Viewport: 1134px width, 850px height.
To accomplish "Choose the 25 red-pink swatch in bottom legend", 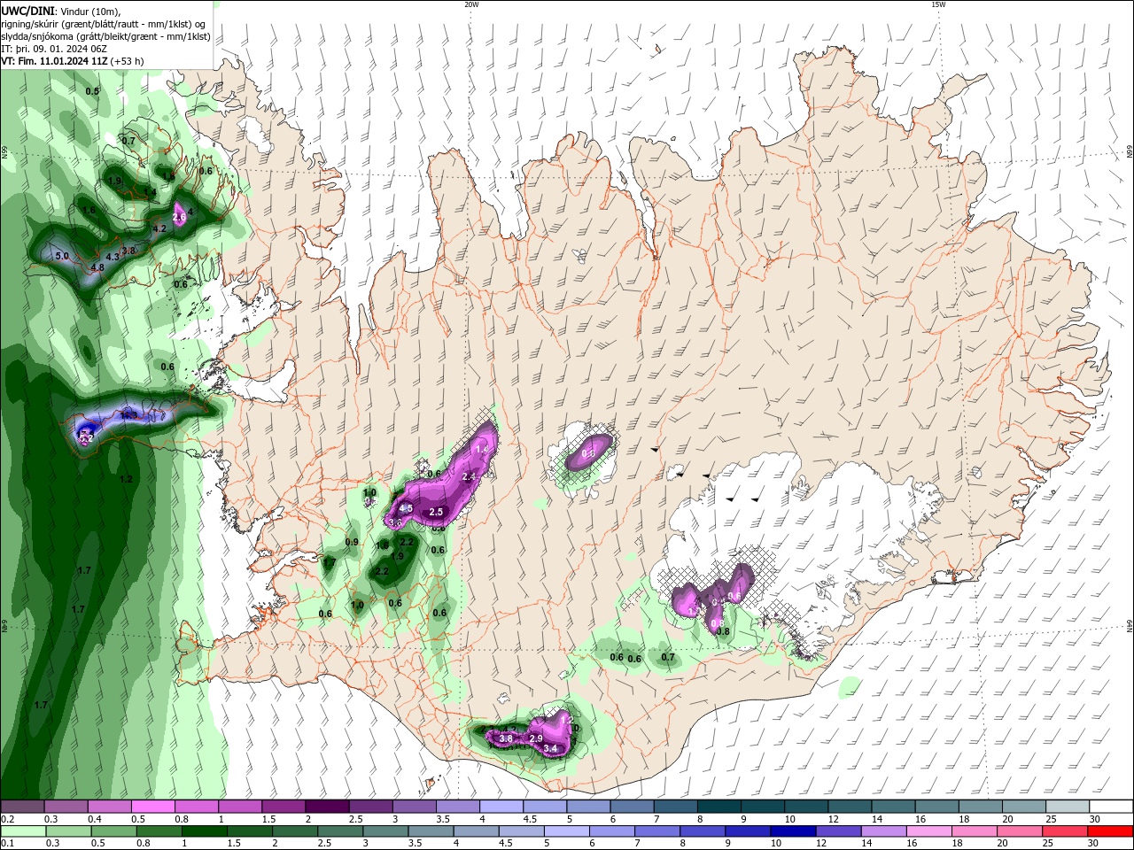I will pyautogui.click(x=1066, y=831).
